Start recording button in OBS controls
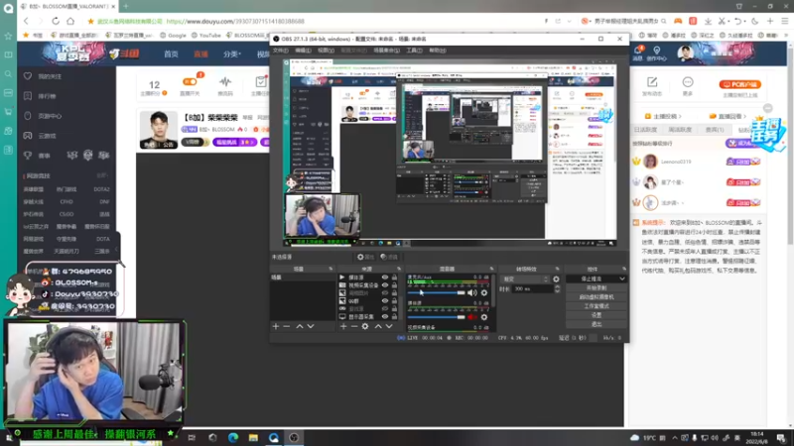 (x=596, y=287)
